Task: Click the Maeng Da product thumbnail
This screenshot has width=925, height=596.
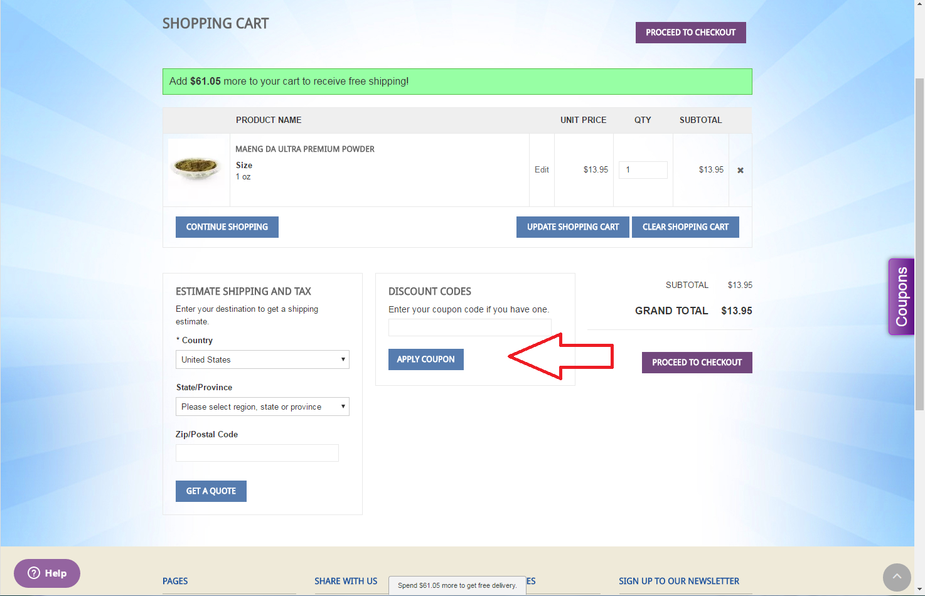Action: pyautogui.click(x=196, y=169)
